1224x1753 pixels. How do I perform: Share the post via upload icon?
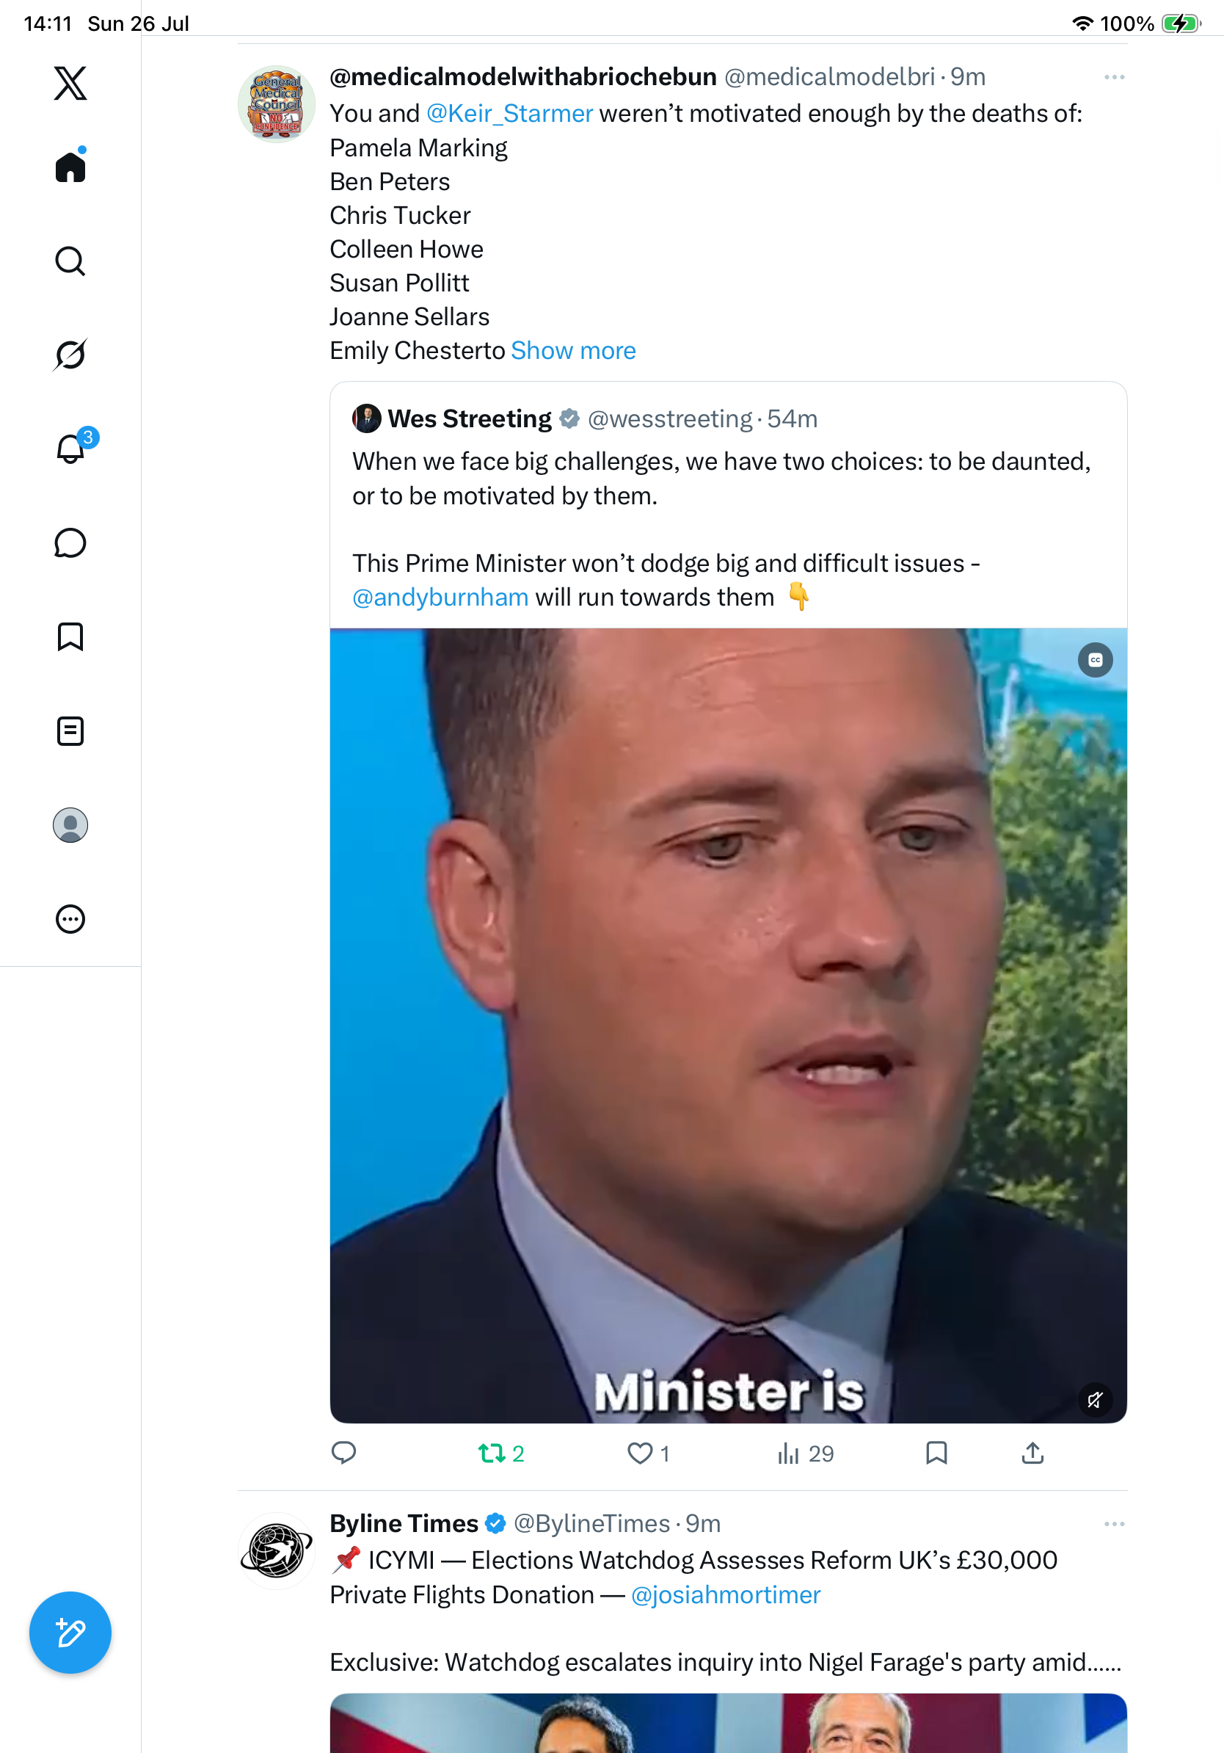coord(1032,1453)
